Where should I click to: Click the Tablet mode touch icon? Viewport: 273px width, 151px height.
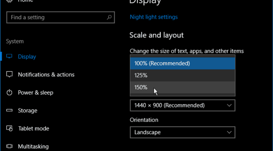[x=10, y=128]
